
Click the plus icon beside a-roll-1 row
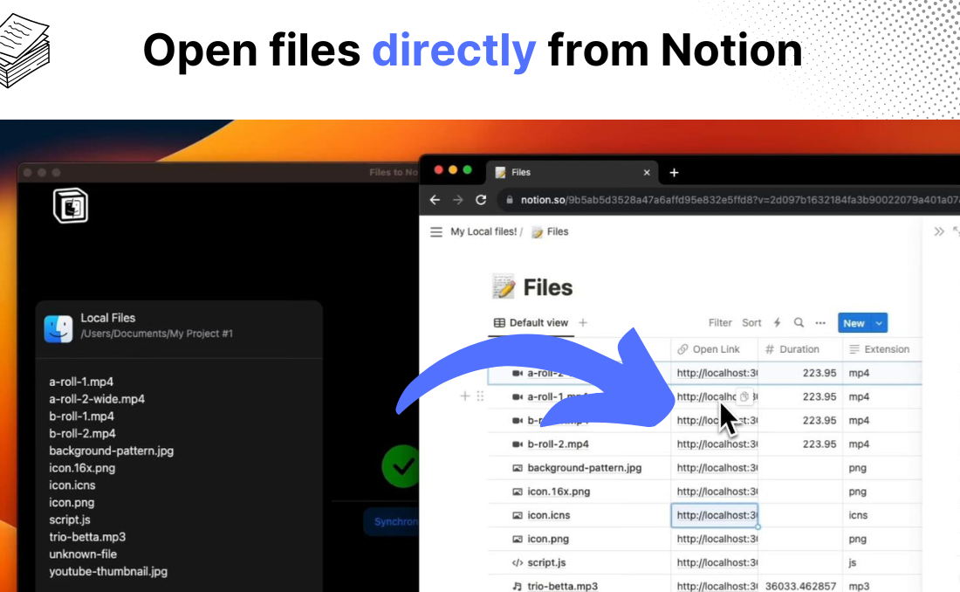464,396
